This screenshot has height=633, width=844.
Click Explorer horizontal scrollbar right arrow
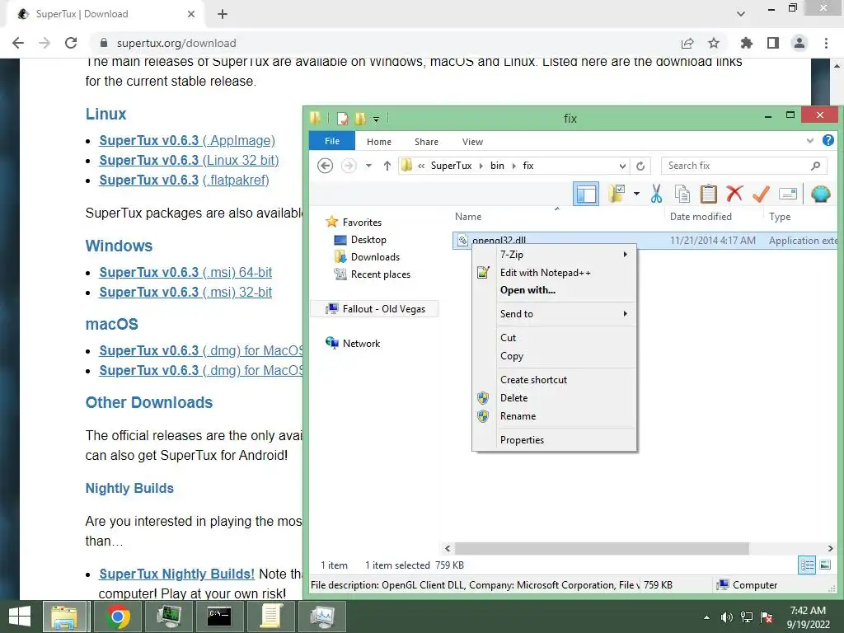pos(830,548)
